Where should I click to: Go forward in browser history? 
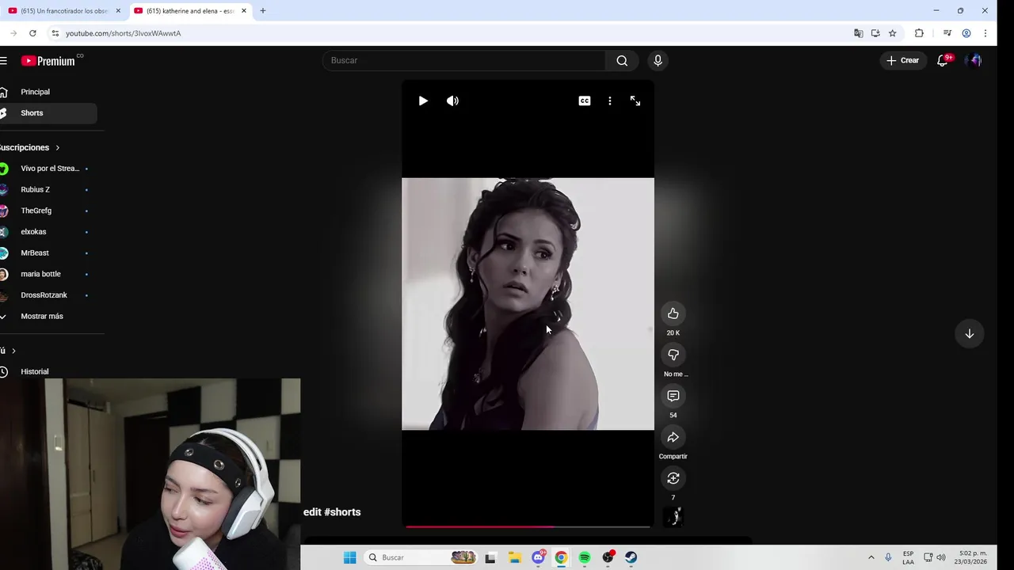coord(13,33)
